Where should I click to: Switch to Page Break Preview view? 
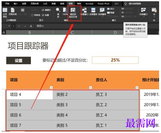5,10
